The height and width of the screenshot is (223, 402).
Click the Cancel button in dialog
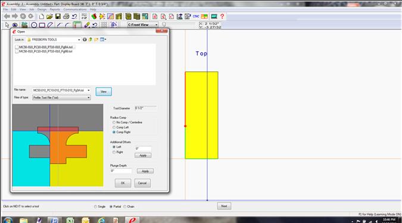[x=142, y=183]
